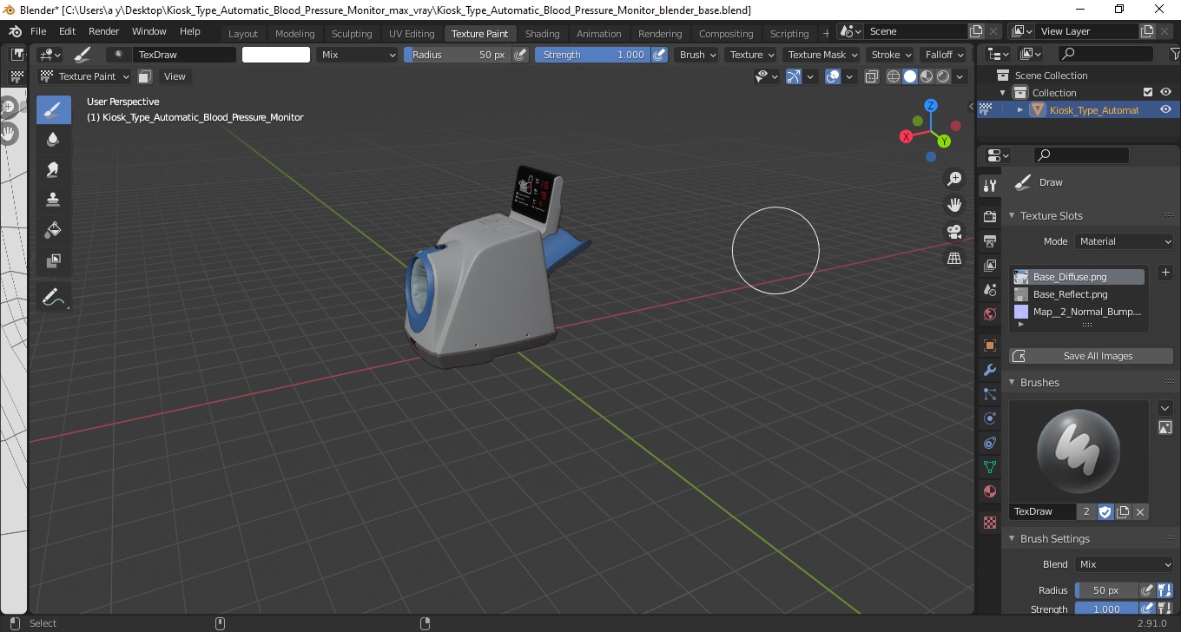Toggle paint mask face selection button
This screenshot has width=1181, height=632.
[145, 76]
